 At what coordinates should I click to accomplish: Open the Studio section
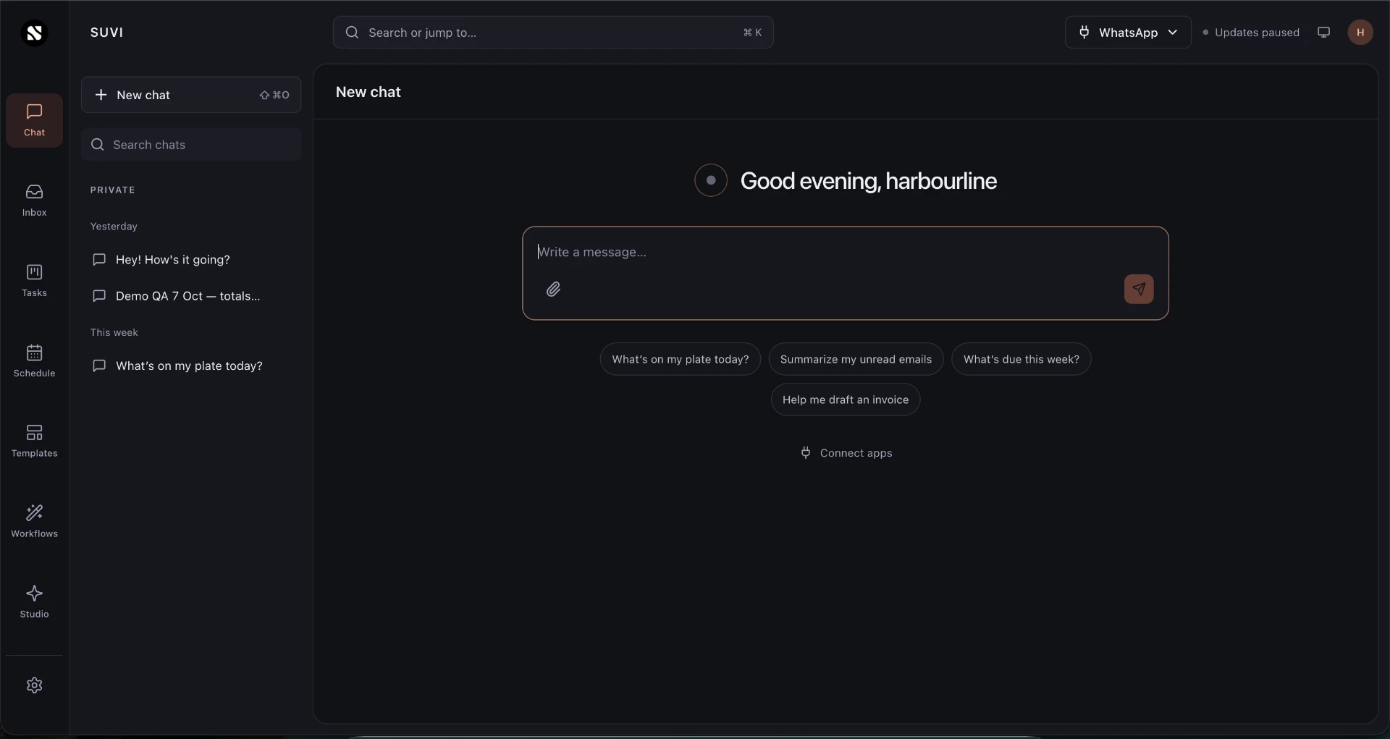34,602
